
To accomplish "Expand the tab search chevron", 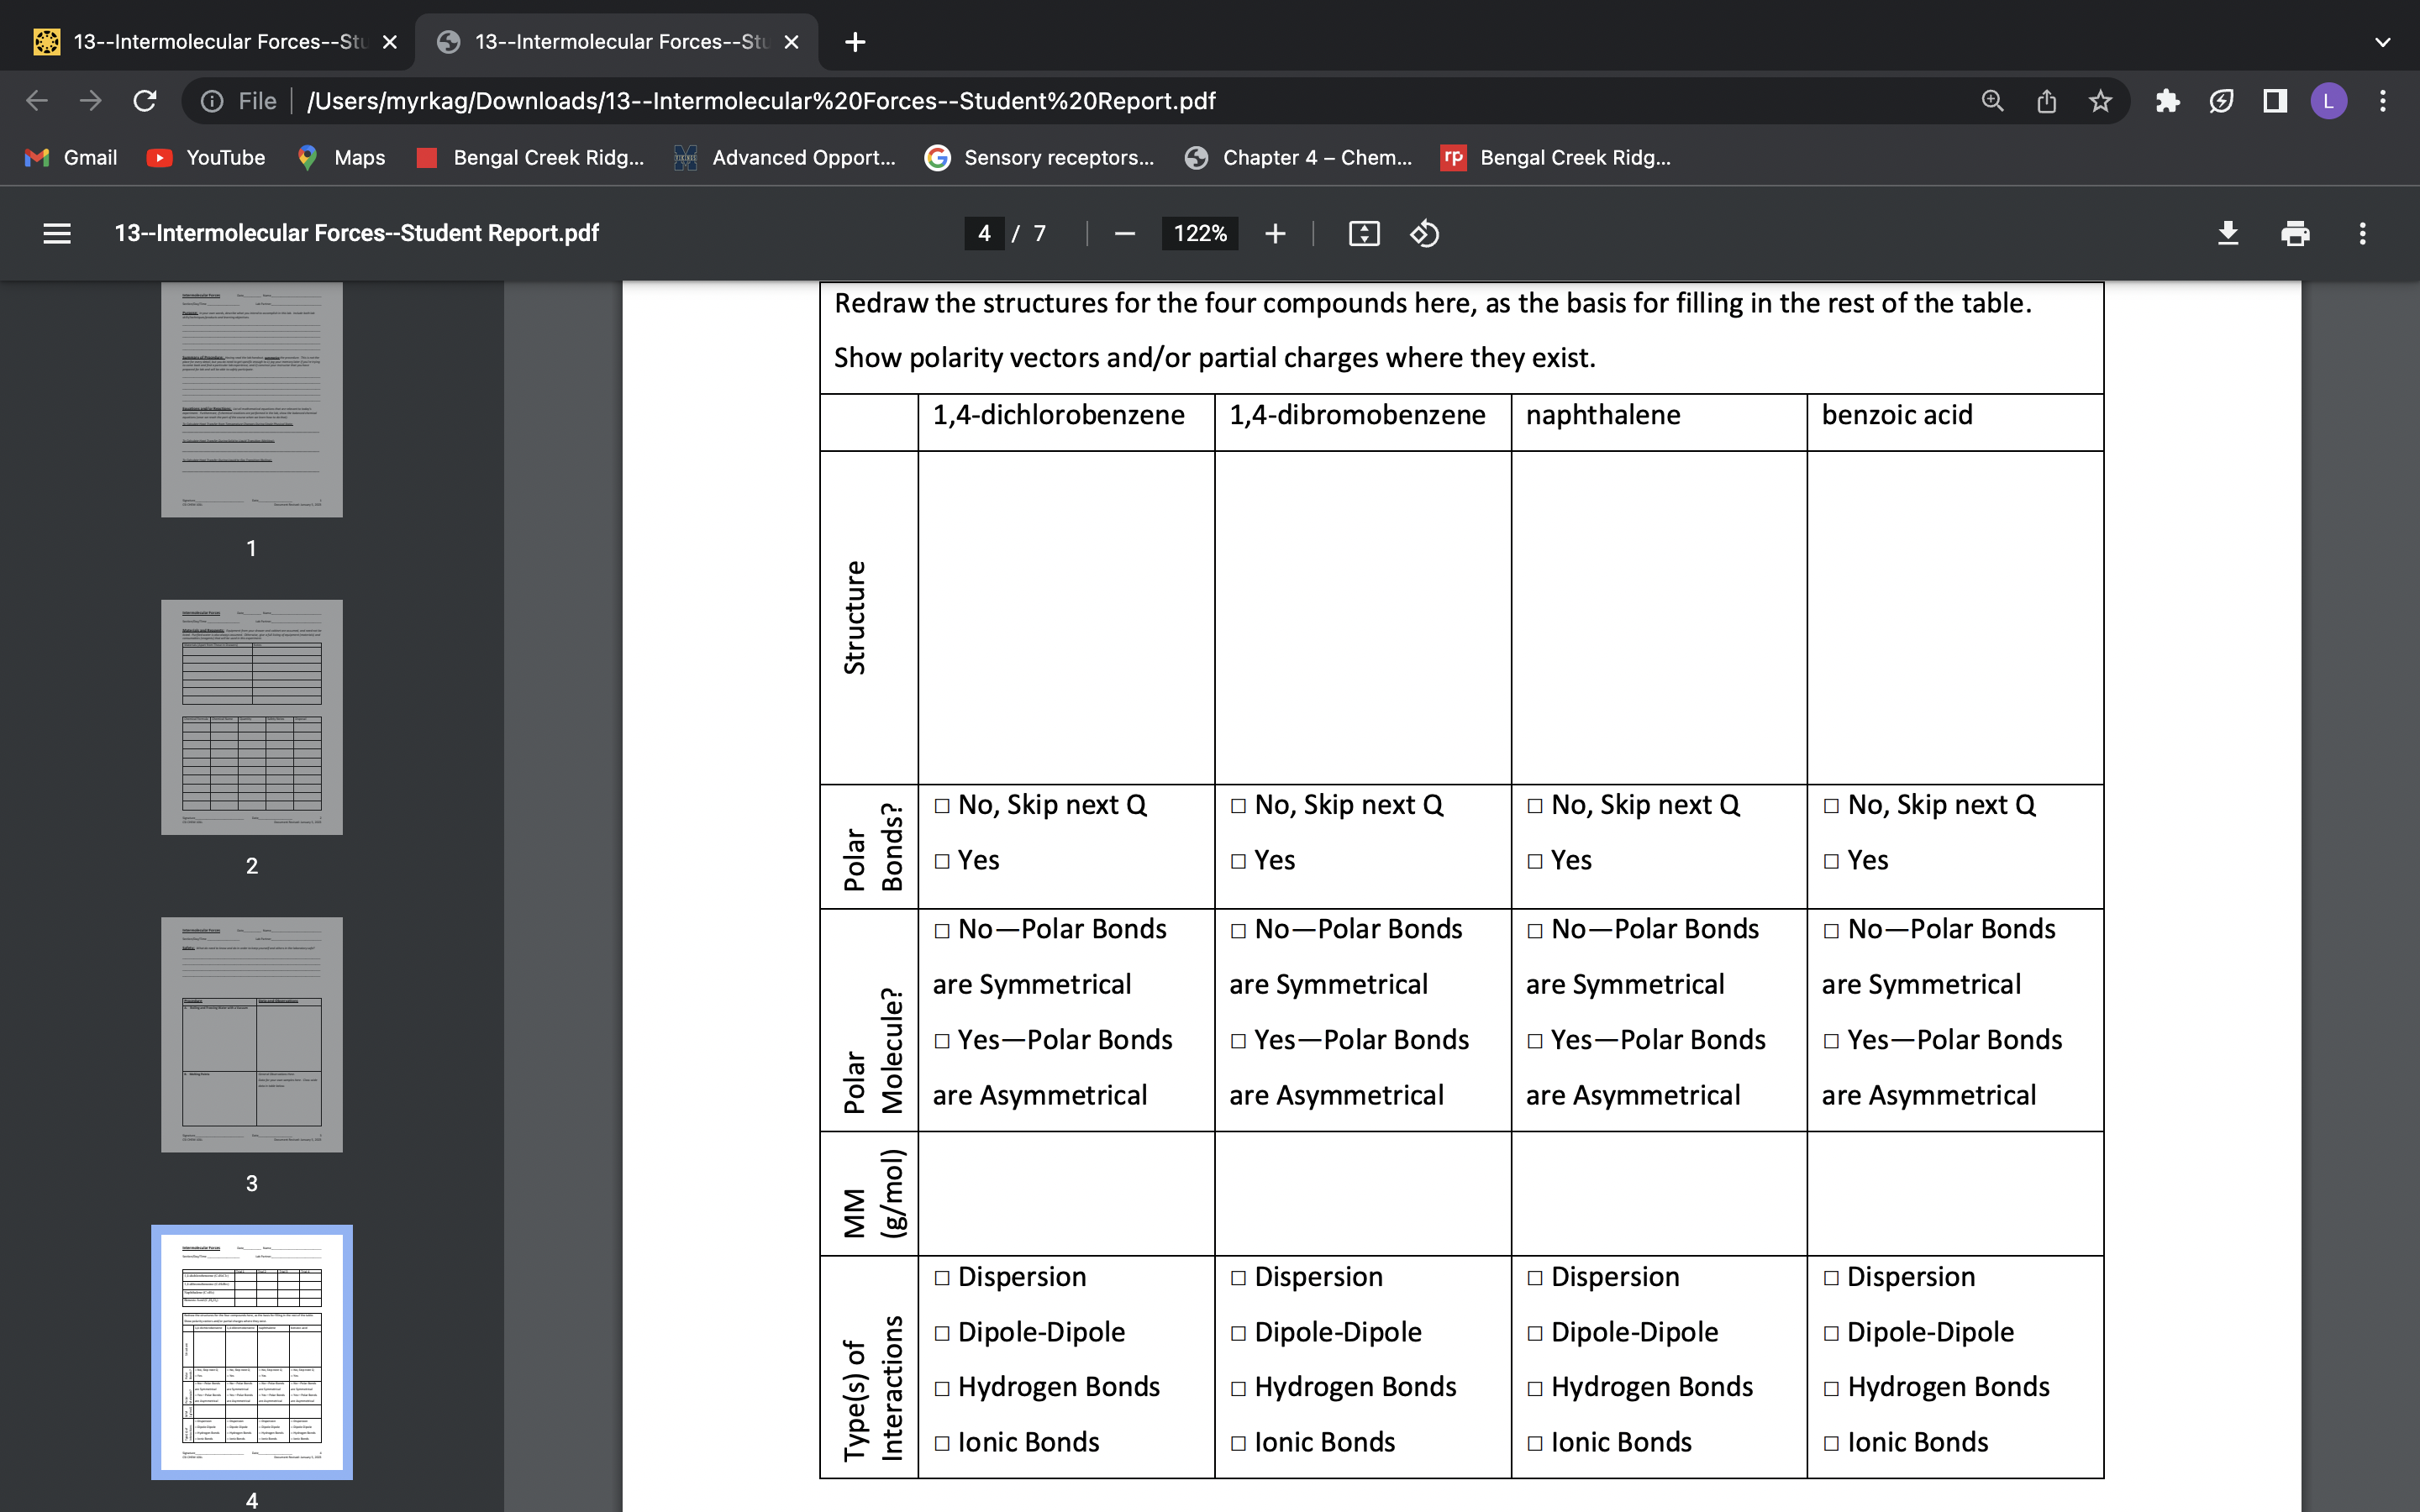I will pos(2382,42).
